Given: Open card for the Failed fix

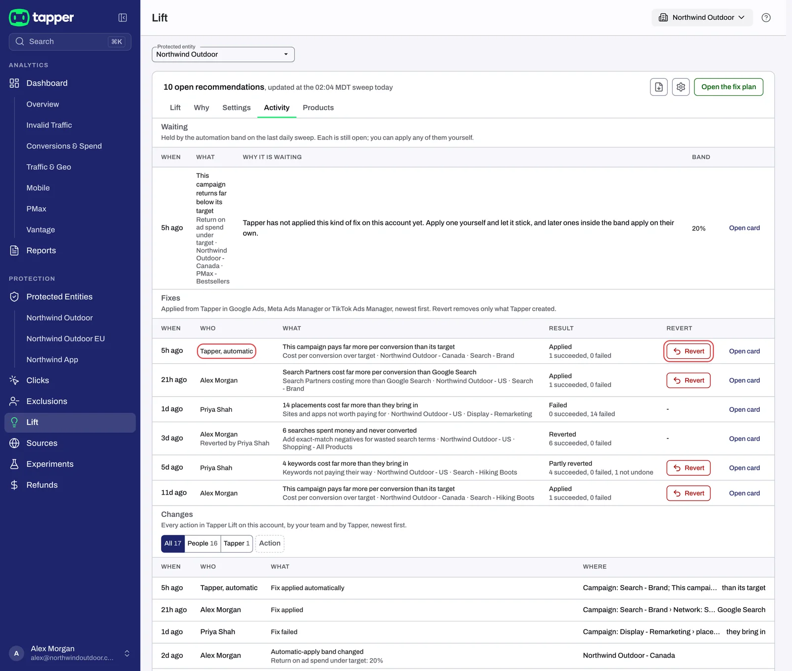Looking at the screenshot, I should [x=744, y=410].
